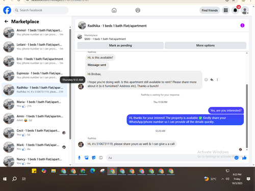This screenshot has width=255, height=191.
Task: Open more options dots on Radhika's message
Action: (217, 79)
